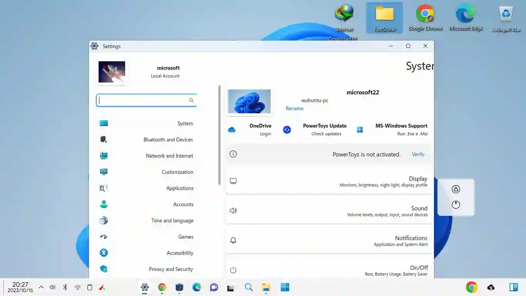This screenshot has width=526, height=296.
Task: Click the Local Account label
Action: pos(165,76)
